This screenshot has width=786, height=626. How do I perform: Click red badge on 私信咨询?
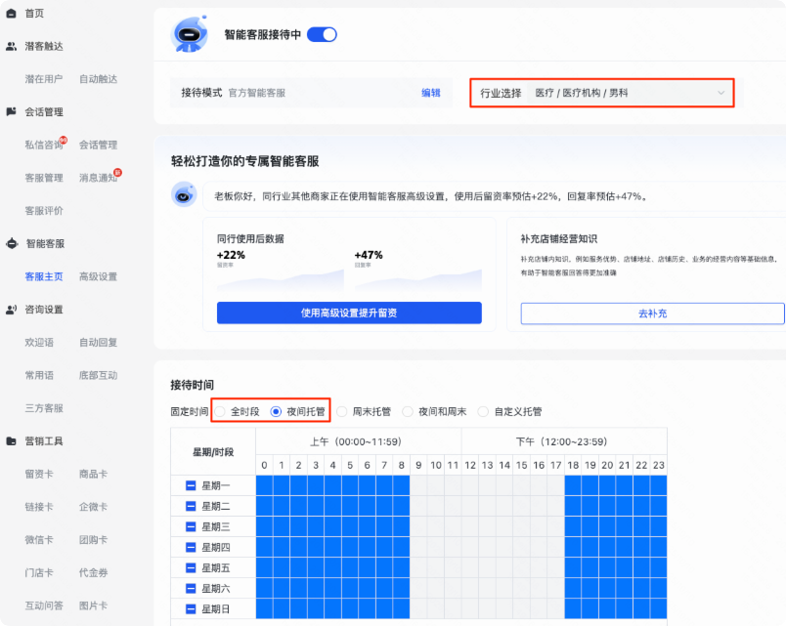click(64, 140)
